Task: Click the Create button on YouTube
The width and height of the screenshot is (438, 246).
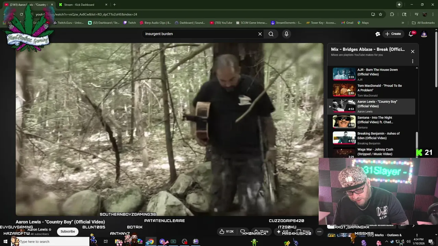Action: coord(393,34)
